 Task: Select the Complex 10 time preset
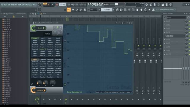(42, 49)
